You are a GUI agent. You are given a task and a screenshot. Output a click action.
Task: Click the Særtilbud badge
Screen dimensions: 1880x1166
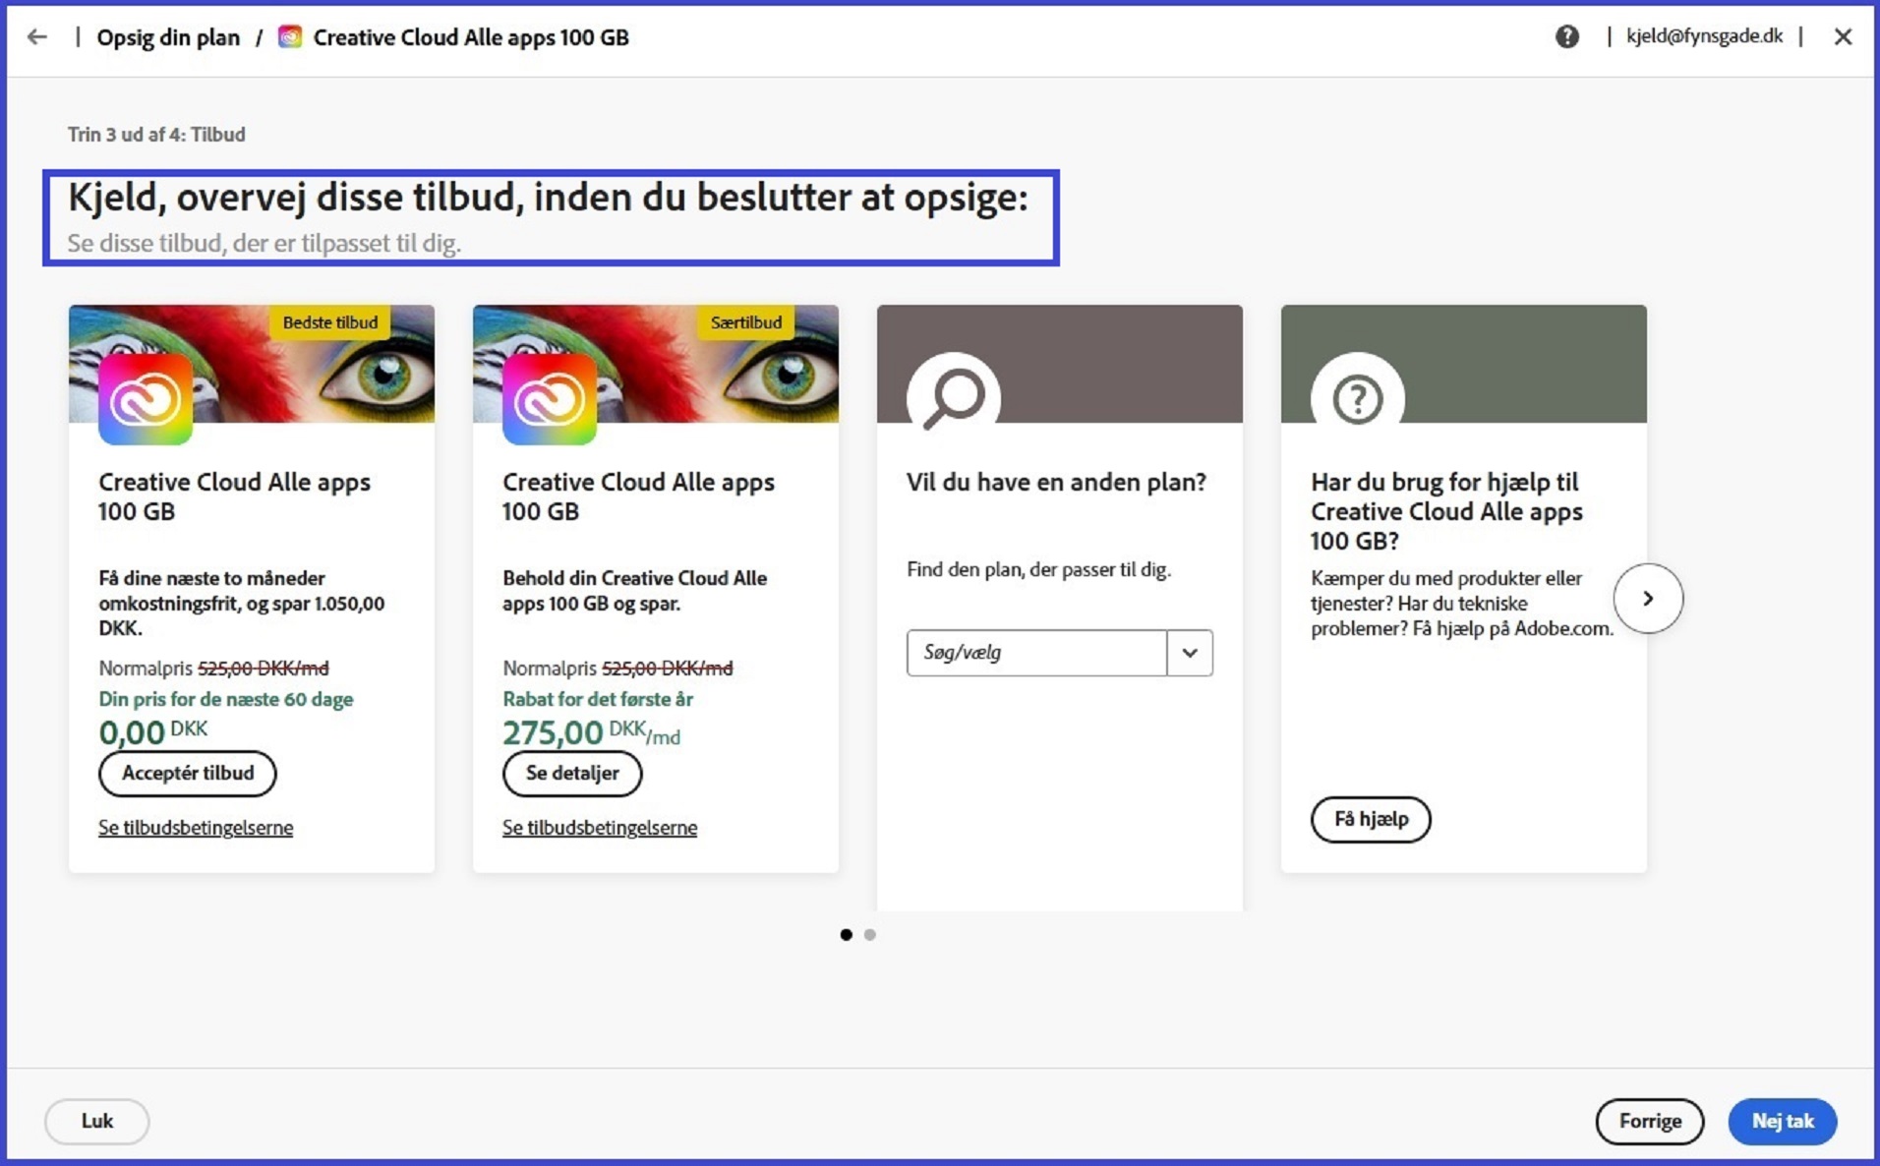coord(746,322)
